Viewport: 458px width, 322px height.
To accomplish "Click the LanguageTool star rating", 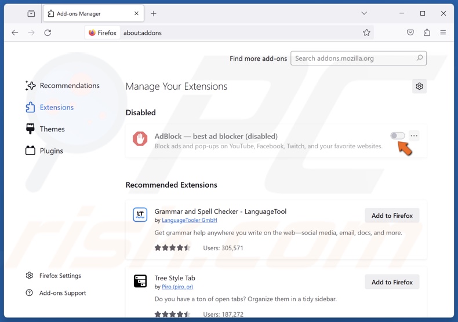I will [x=172, y=248].
